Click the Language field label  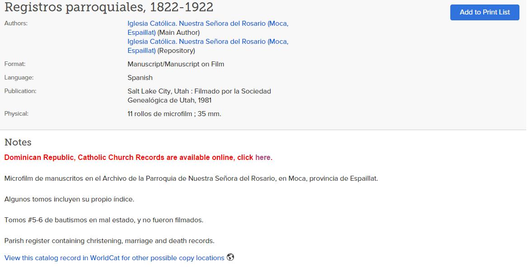coord(19,77)
